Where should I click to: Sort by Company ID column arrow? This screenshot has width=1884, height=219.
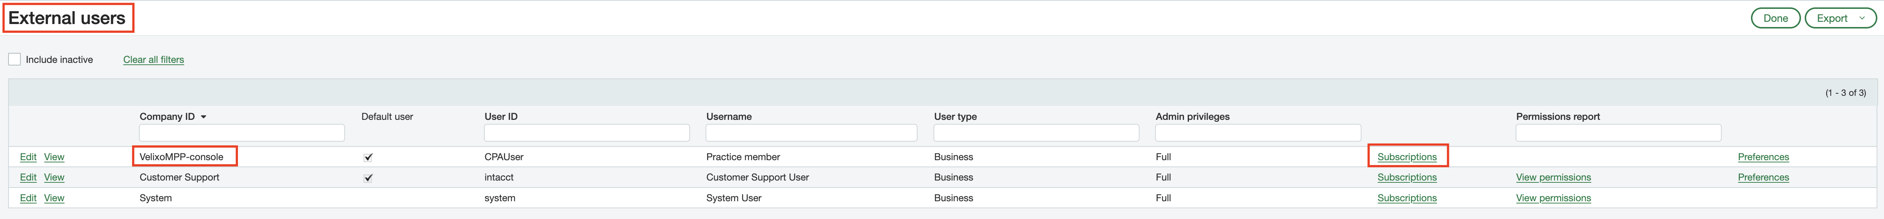[203, 117]
